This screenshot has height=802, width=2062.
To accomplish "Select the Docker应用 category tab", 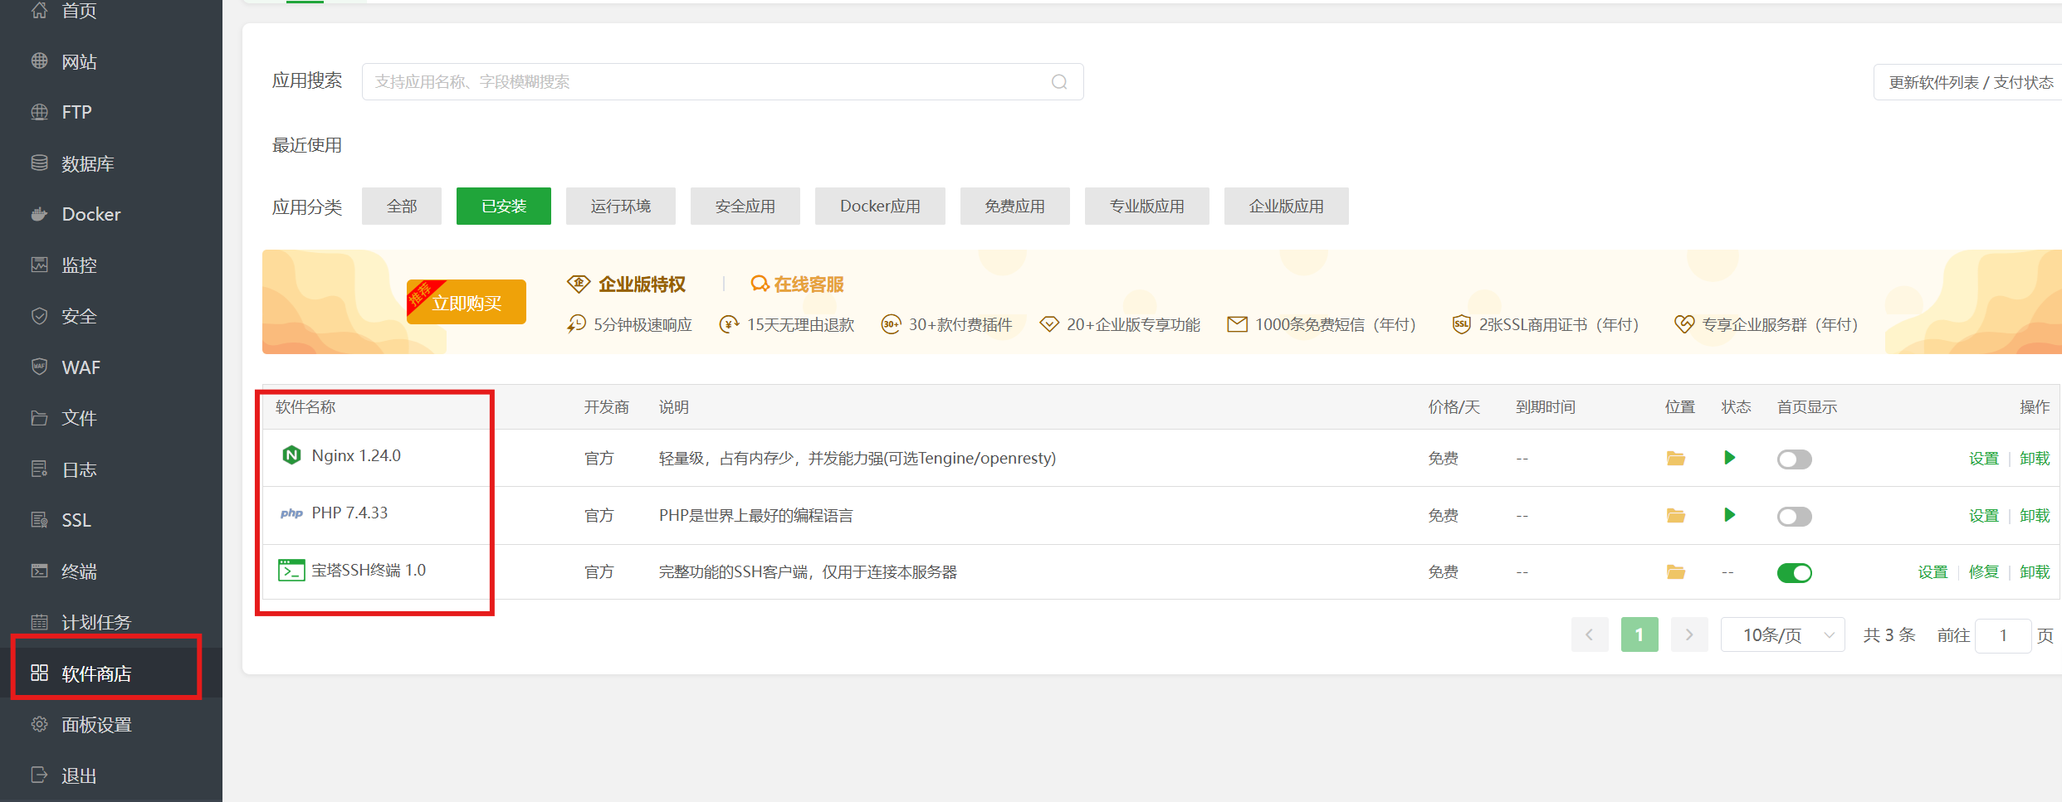I will (x=880, y=207).
